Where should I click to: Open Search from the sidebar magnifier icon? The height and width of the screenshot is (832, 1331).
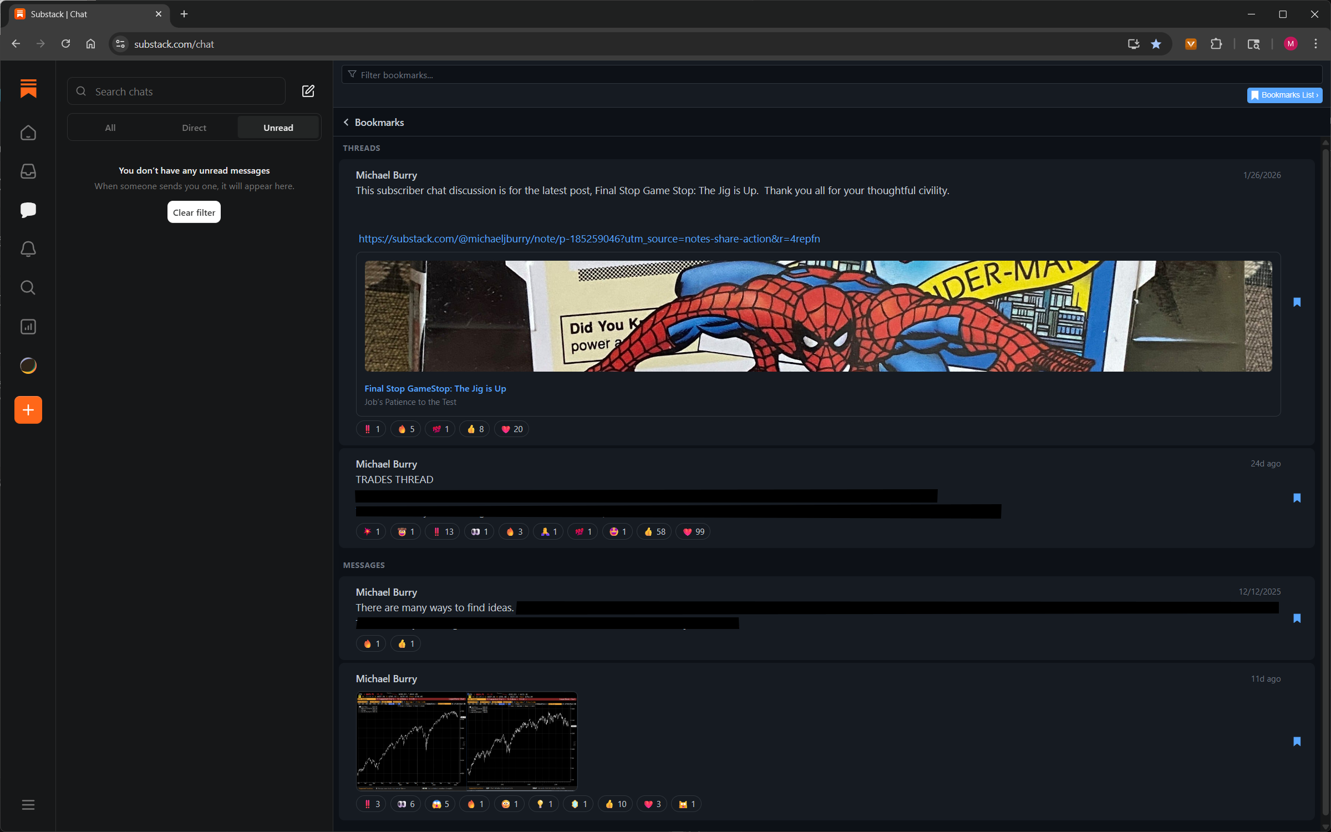[28, 287]
